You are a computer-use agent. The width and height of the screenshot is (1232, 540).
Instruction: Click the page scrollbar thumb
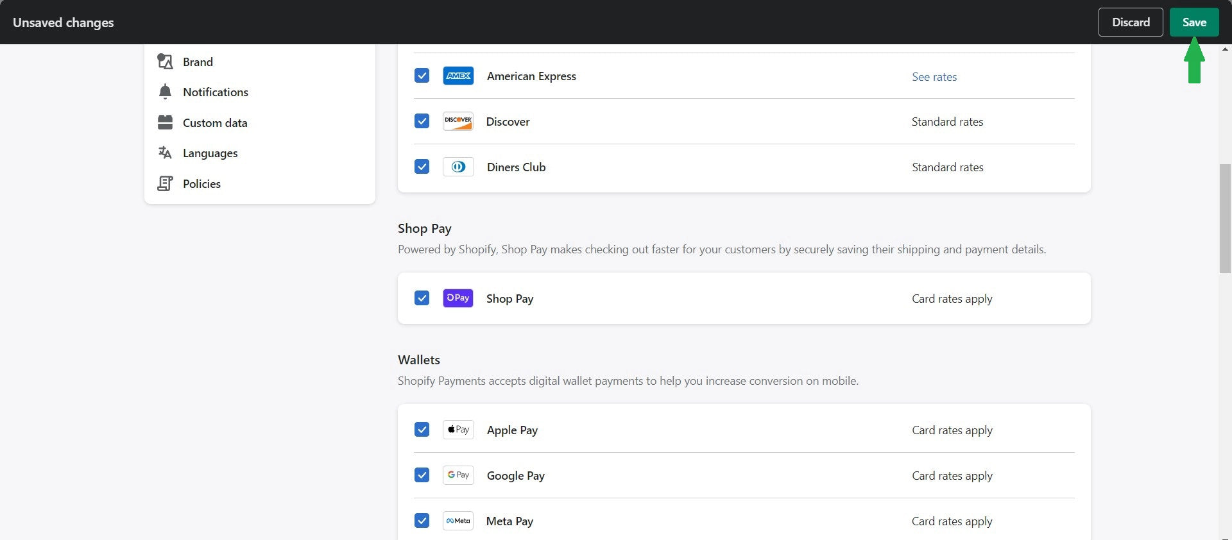[x=1225, y=218]
